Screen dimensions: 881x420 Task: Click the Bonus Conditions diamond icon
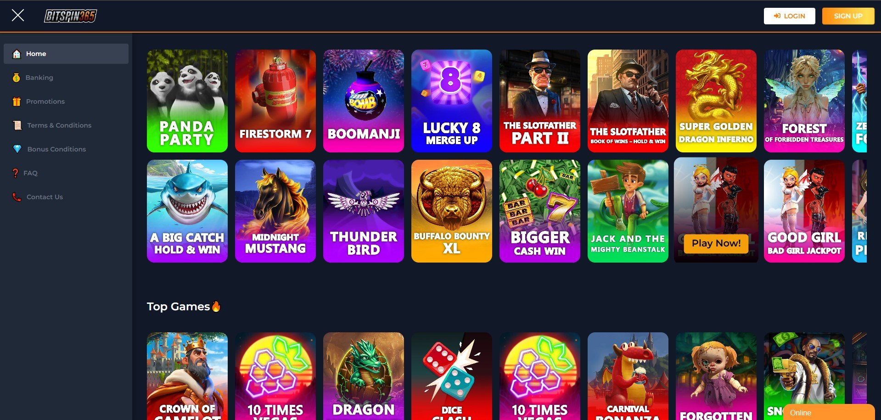click(17, 149)
